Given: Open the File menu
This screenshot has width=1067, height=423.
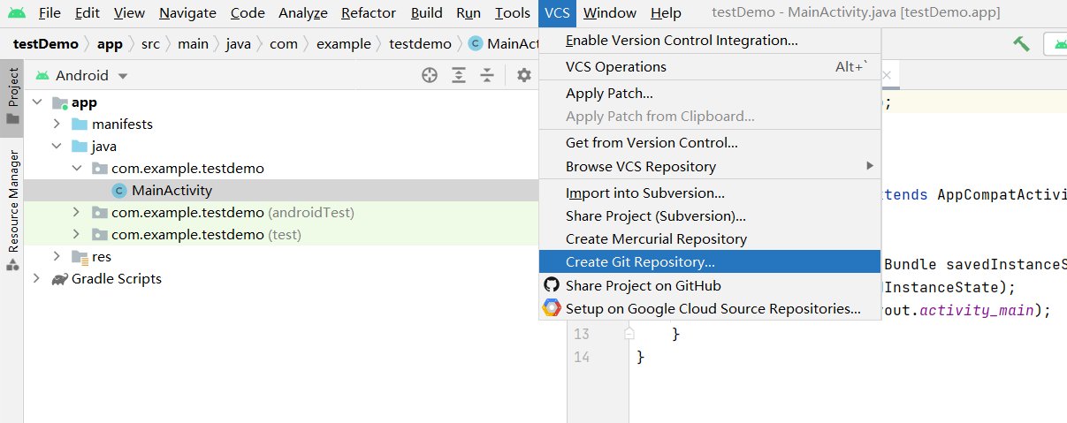Looking at the screenshot, I should [x=50, y=13].
